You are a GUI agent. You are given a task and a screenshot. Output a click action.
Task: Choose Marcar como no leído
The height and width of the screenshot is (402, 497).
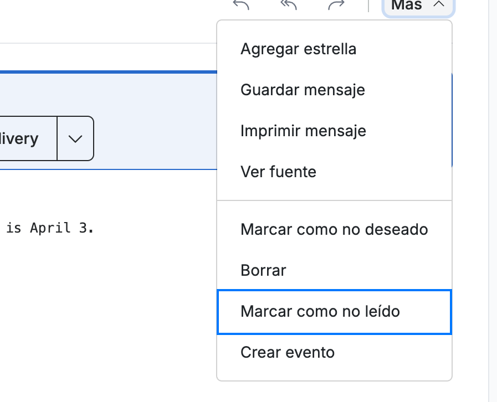335,312
